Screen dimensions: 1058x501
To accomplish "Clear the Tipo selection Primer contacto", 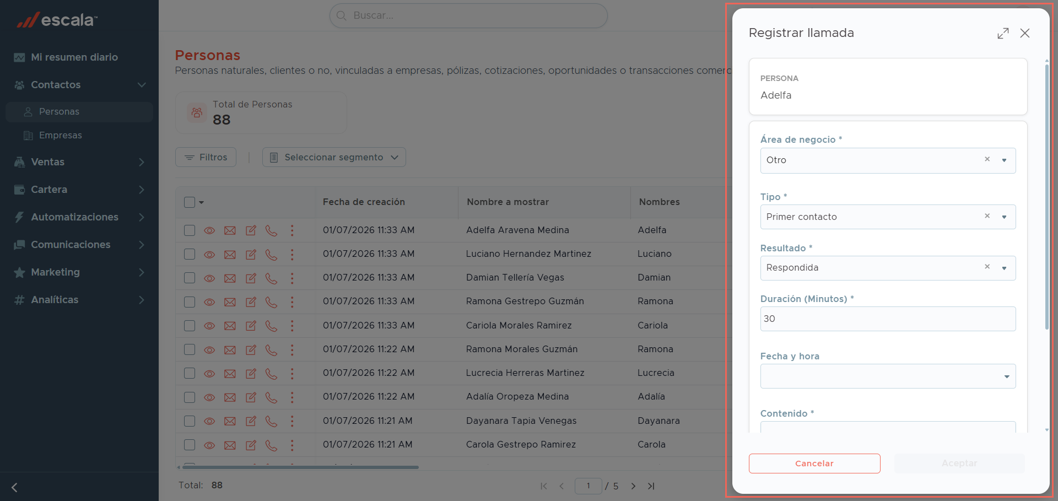I will tap(987, 216).
